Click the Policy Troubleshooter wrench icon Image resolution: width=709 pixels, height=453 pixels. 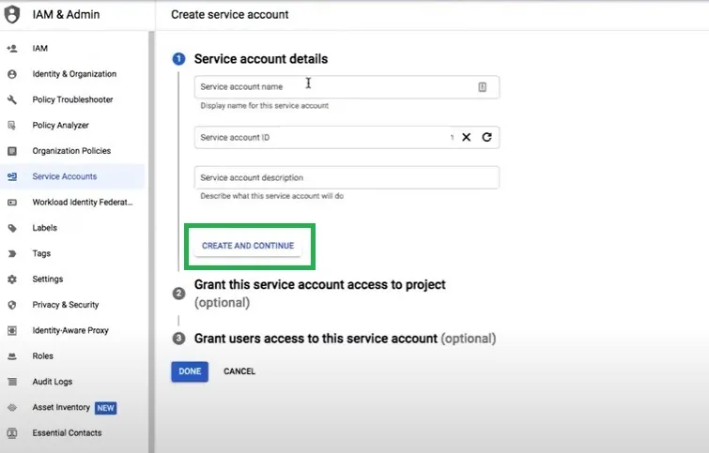pyautogui.click(x=12, y=99)
